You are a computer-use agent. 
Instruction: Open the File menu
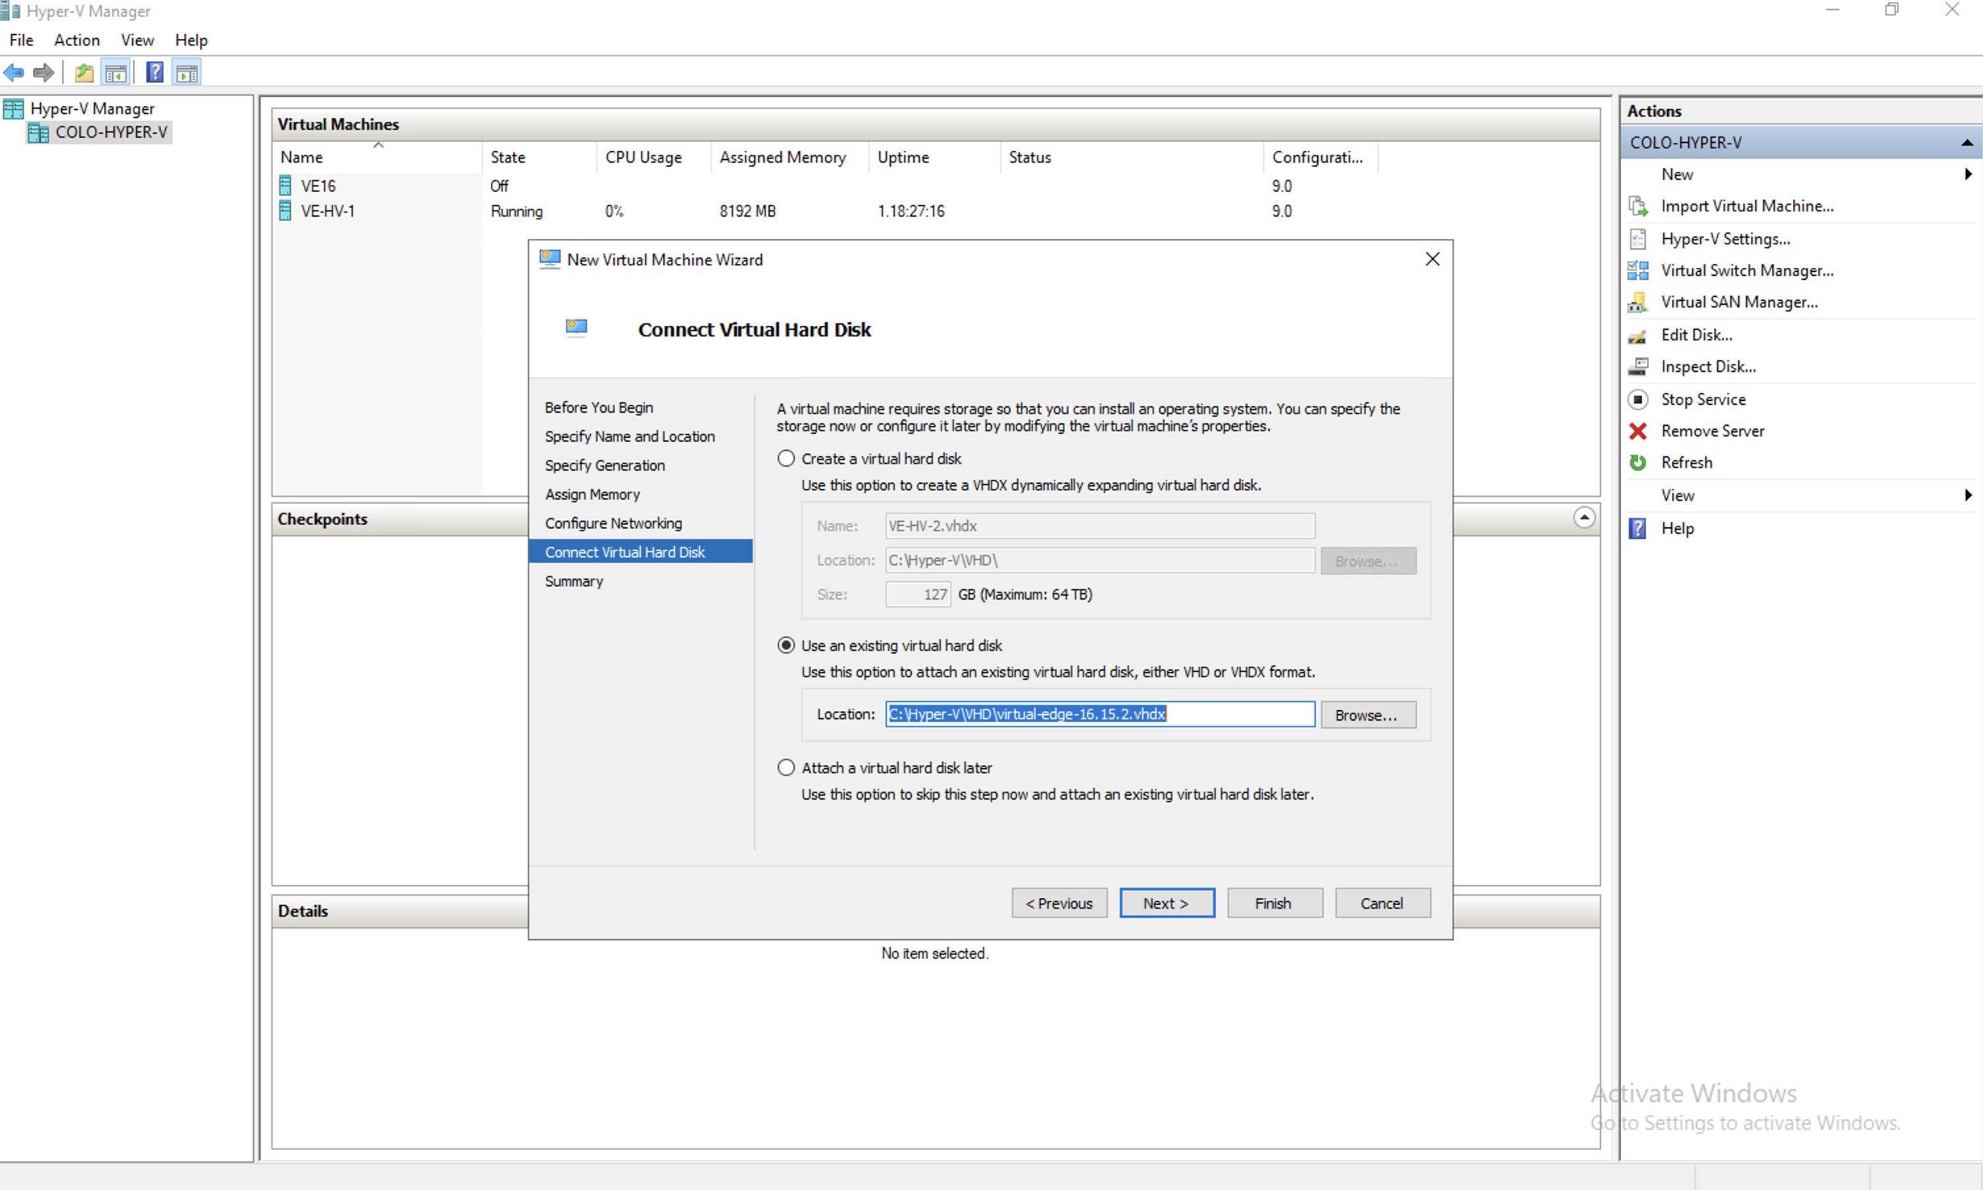21,40
